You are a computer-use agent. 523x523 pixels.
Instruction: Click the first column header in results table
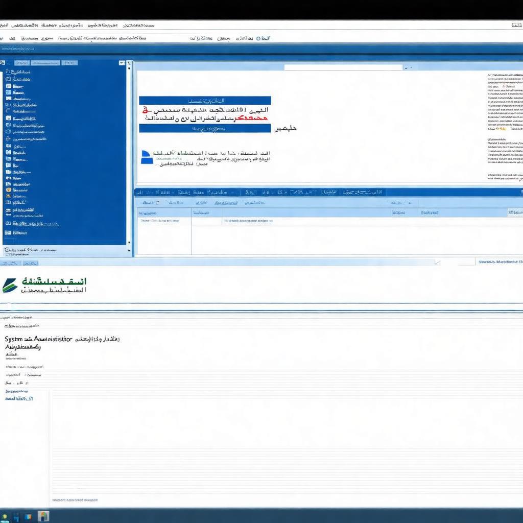click(148, 213)
